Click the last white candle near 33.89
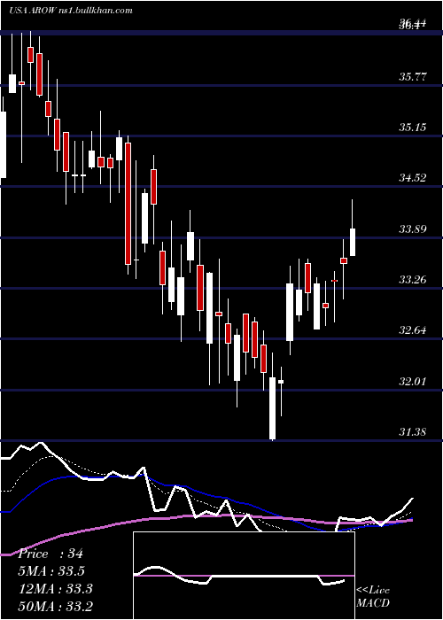Screen dimensions: 443x620 click(352, 242)
